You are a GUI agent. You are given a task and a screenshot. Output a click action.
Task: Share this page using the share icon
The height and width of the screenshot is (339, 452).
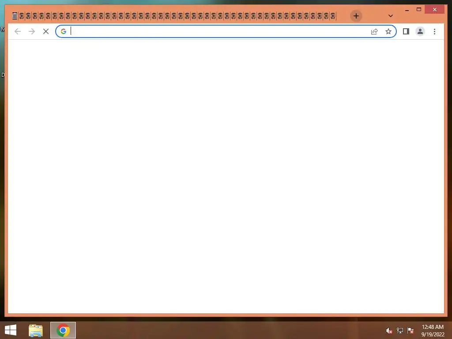point(374,31)
